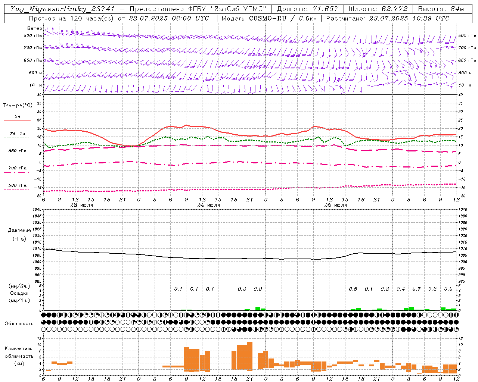Click the station name Yug_Nignesortimky_23741
478x382 pixels.
(62, 9)
